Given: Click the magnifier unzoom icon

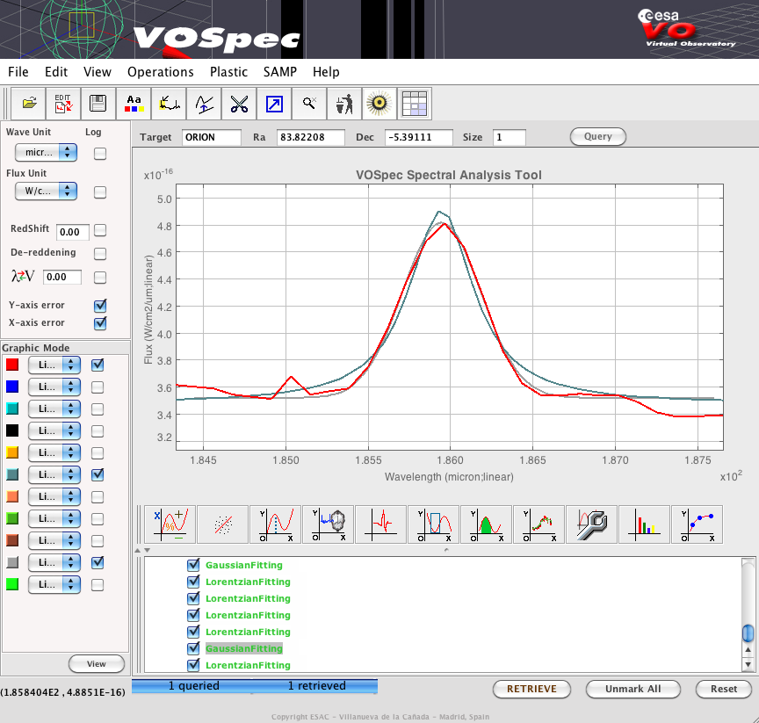Looking at the screenshot, I should pyautogui.click(x=309, y=104).
